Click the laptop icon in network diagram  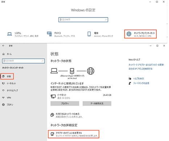point(54,71)
